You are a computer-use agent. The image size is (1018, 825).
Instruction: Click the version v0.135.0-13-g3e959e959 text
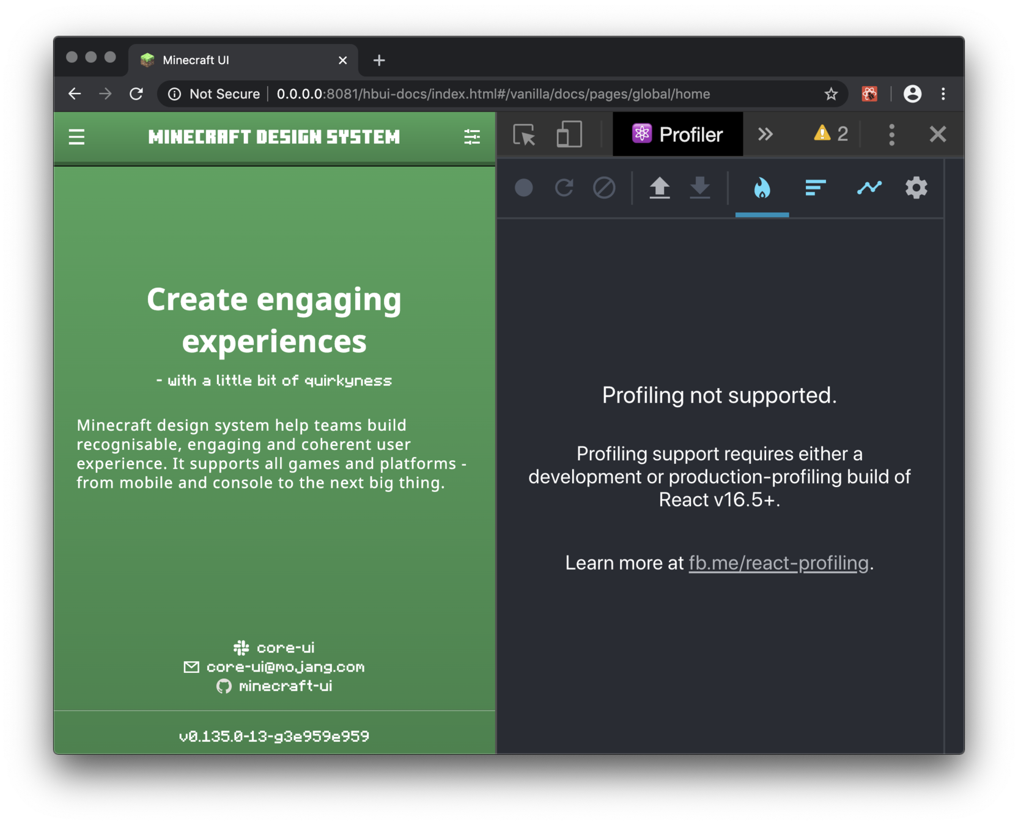pos(274,736)
